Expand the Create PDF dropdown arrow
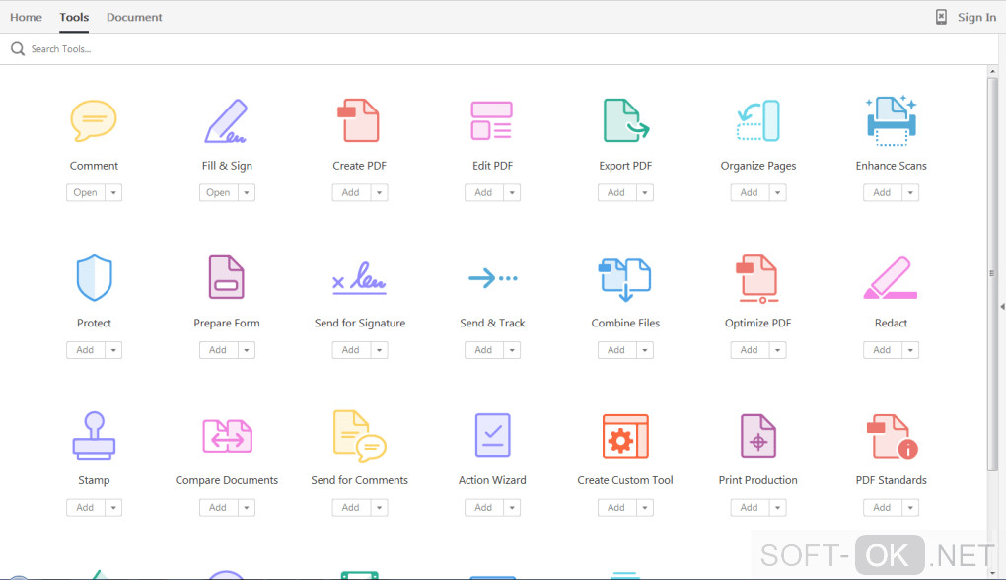The height and width of the screenshot is (580, 1006). click(x=379, y=192)
